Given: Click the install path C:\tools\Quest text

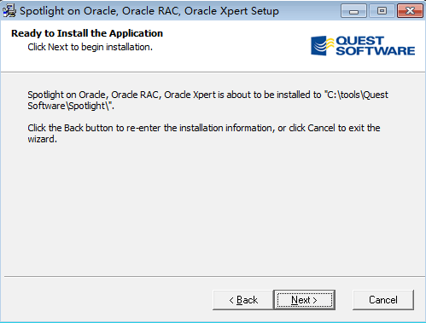Looking at the screenshot, I should (356, 95).
